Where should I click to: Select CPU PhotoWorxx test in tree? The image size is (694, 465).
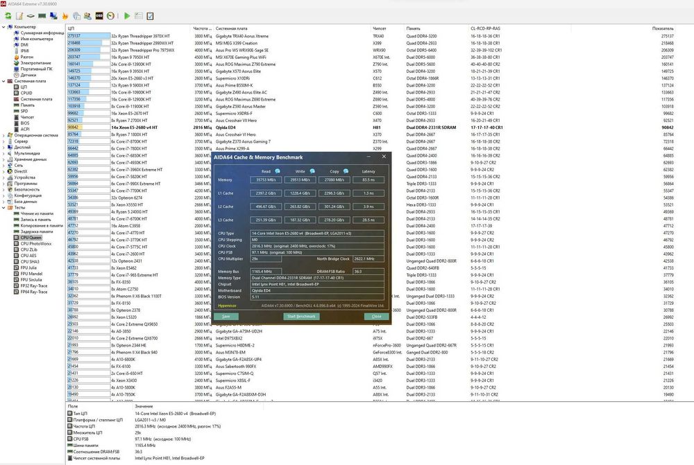click(x=35, y=243)
